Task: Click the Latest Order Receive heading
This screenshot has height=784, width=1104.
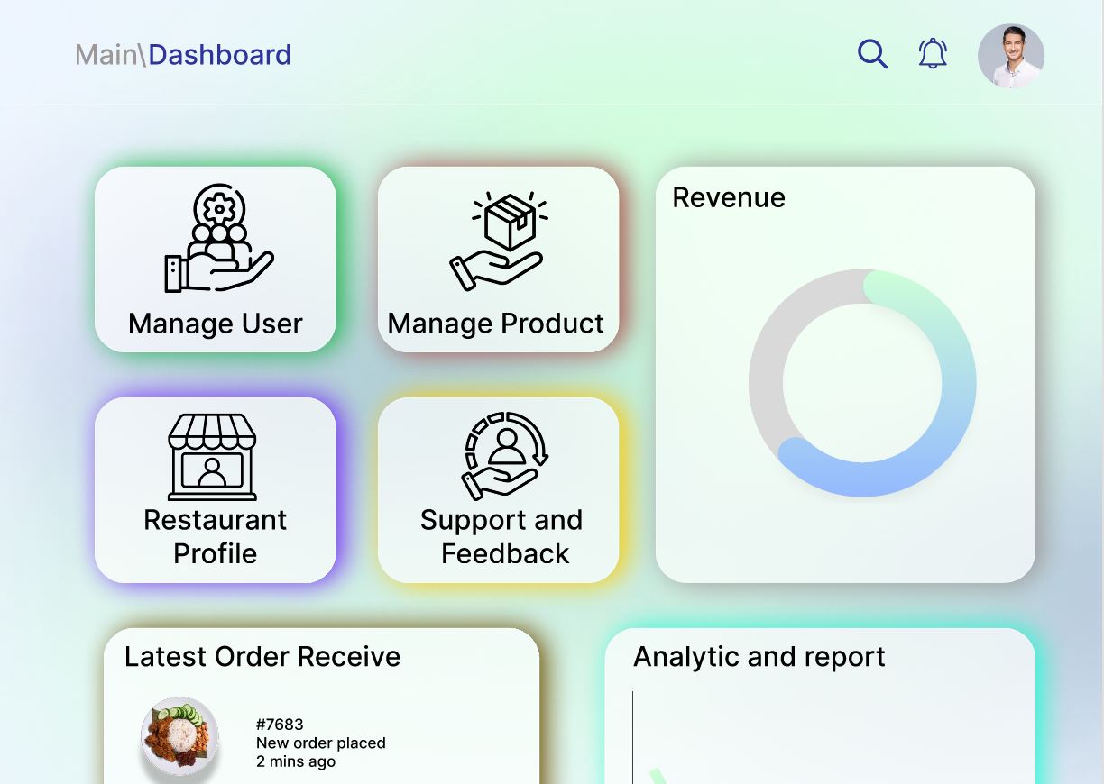Action: (x=262, y=657)
